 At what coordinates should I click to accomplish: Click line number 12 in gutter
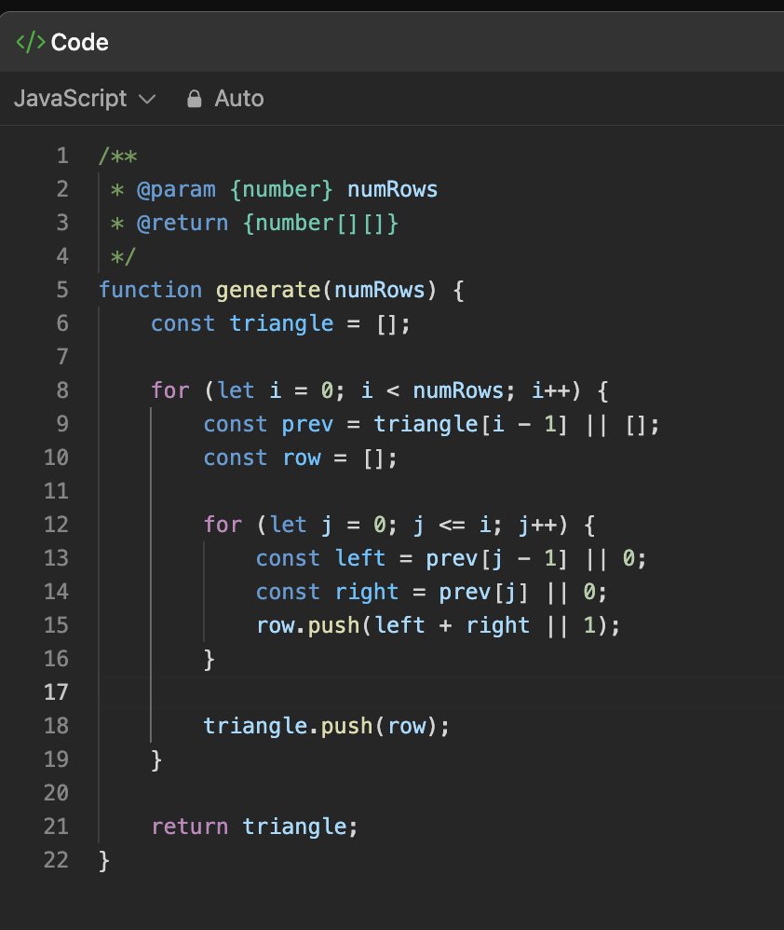56,525
